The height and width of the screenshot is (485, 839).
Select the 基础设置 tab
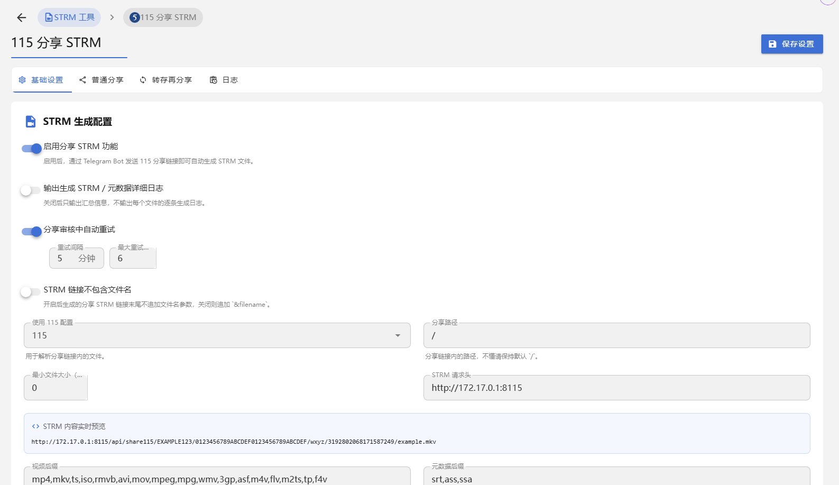[x=41, y=80]
